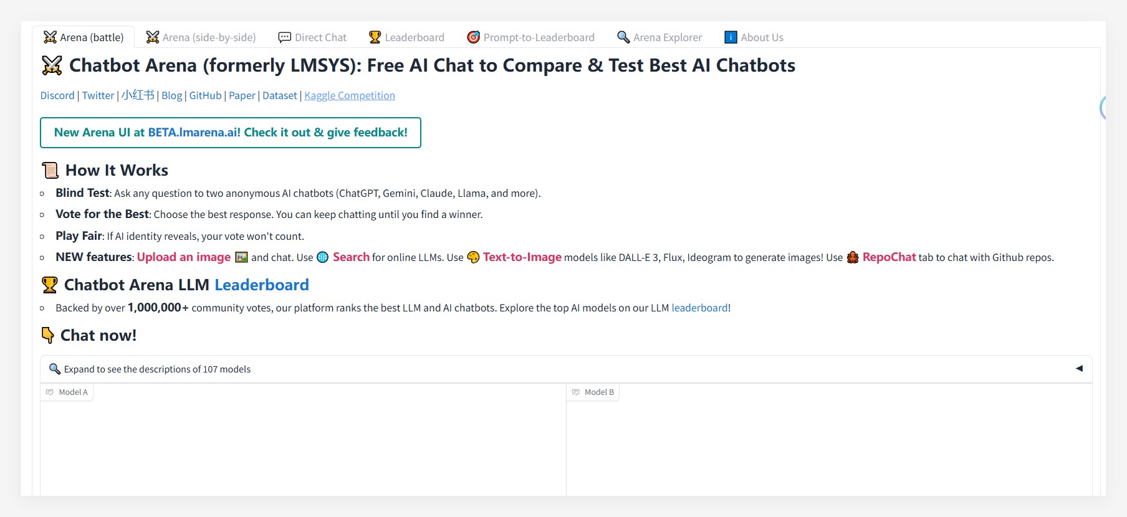Click the pointing hand icon beside Chat now!
This screenshot has height=517, width=1127.
coord(48,335)
